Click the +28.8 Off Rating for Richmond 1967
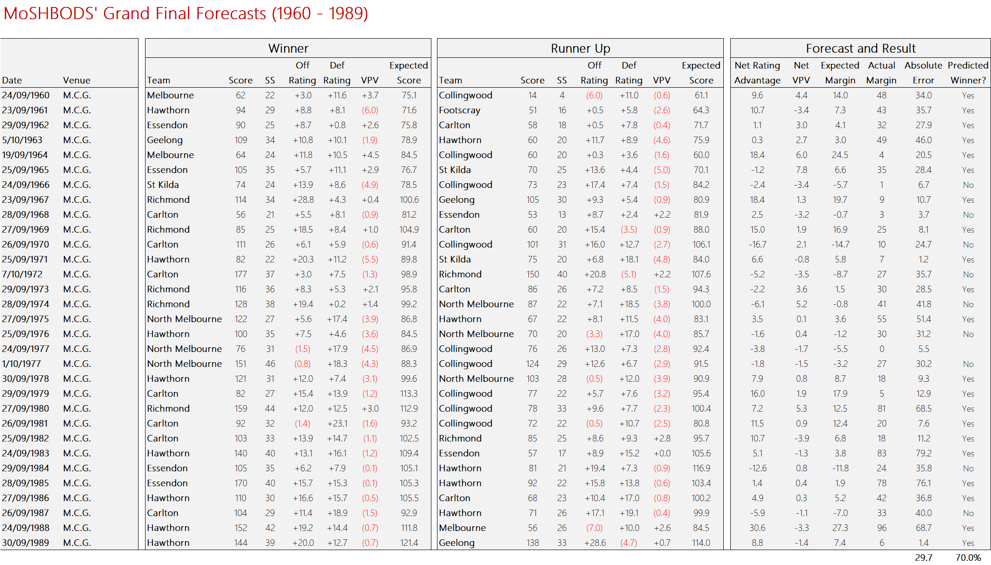 (x=303, y=200)
